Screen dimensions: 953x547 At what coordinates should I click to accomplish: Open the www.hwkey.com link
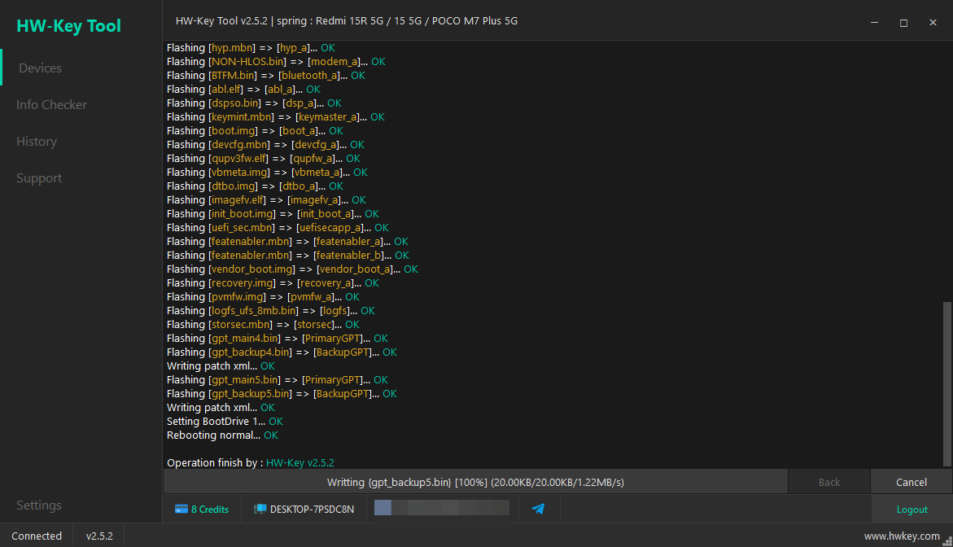(902, 536)
